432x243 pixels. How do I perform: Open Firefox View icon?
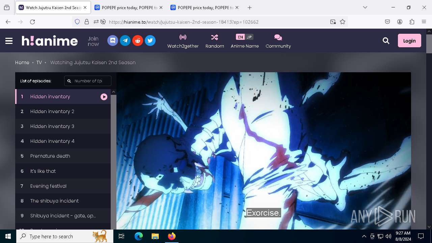(7, 7)
